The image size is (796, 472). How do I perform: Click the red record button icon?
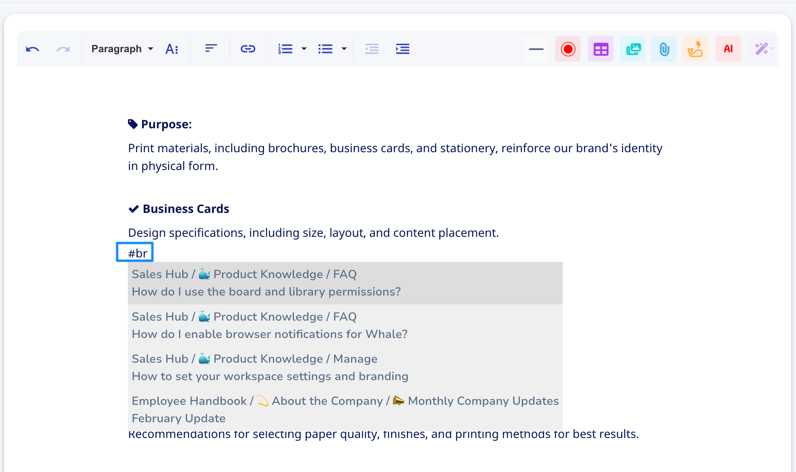pyautogui.click(x=568, y=49)
